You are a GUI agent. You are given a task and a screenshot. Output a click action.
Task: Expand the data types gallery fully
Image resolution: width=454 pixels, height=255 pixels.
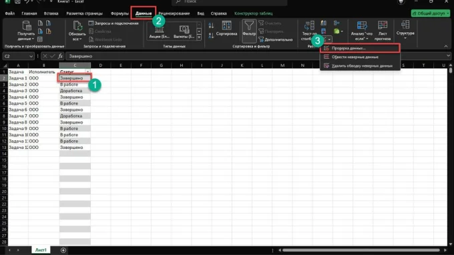click(199, 37)
